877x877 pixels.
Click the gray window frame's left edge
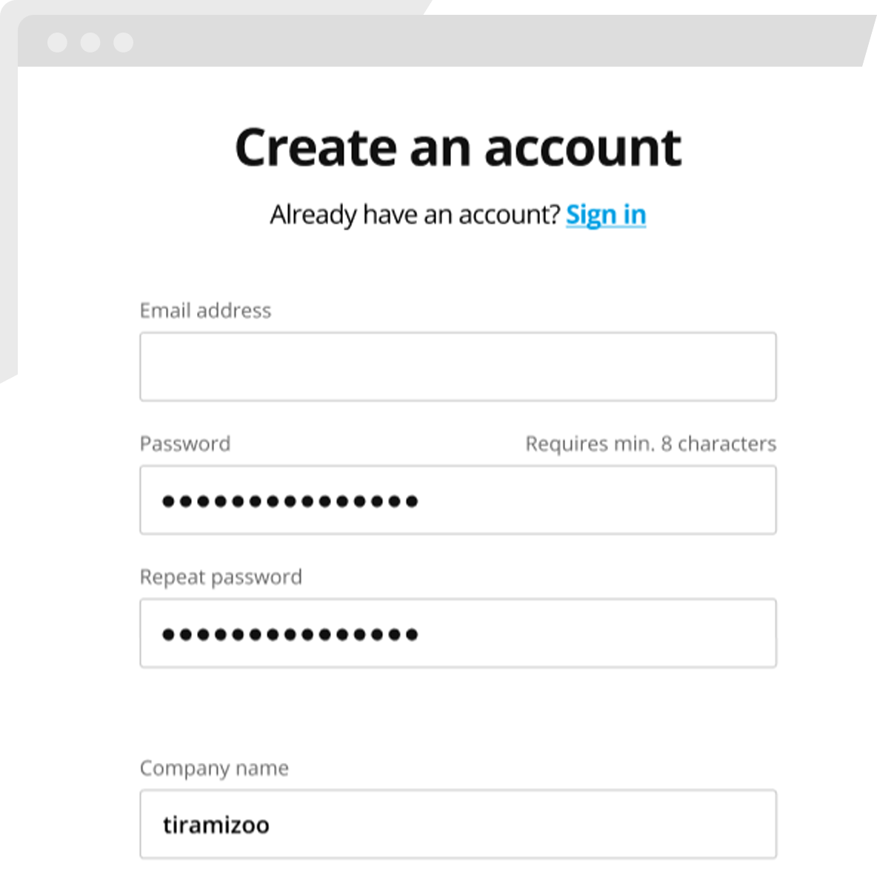tap(8, 222)
